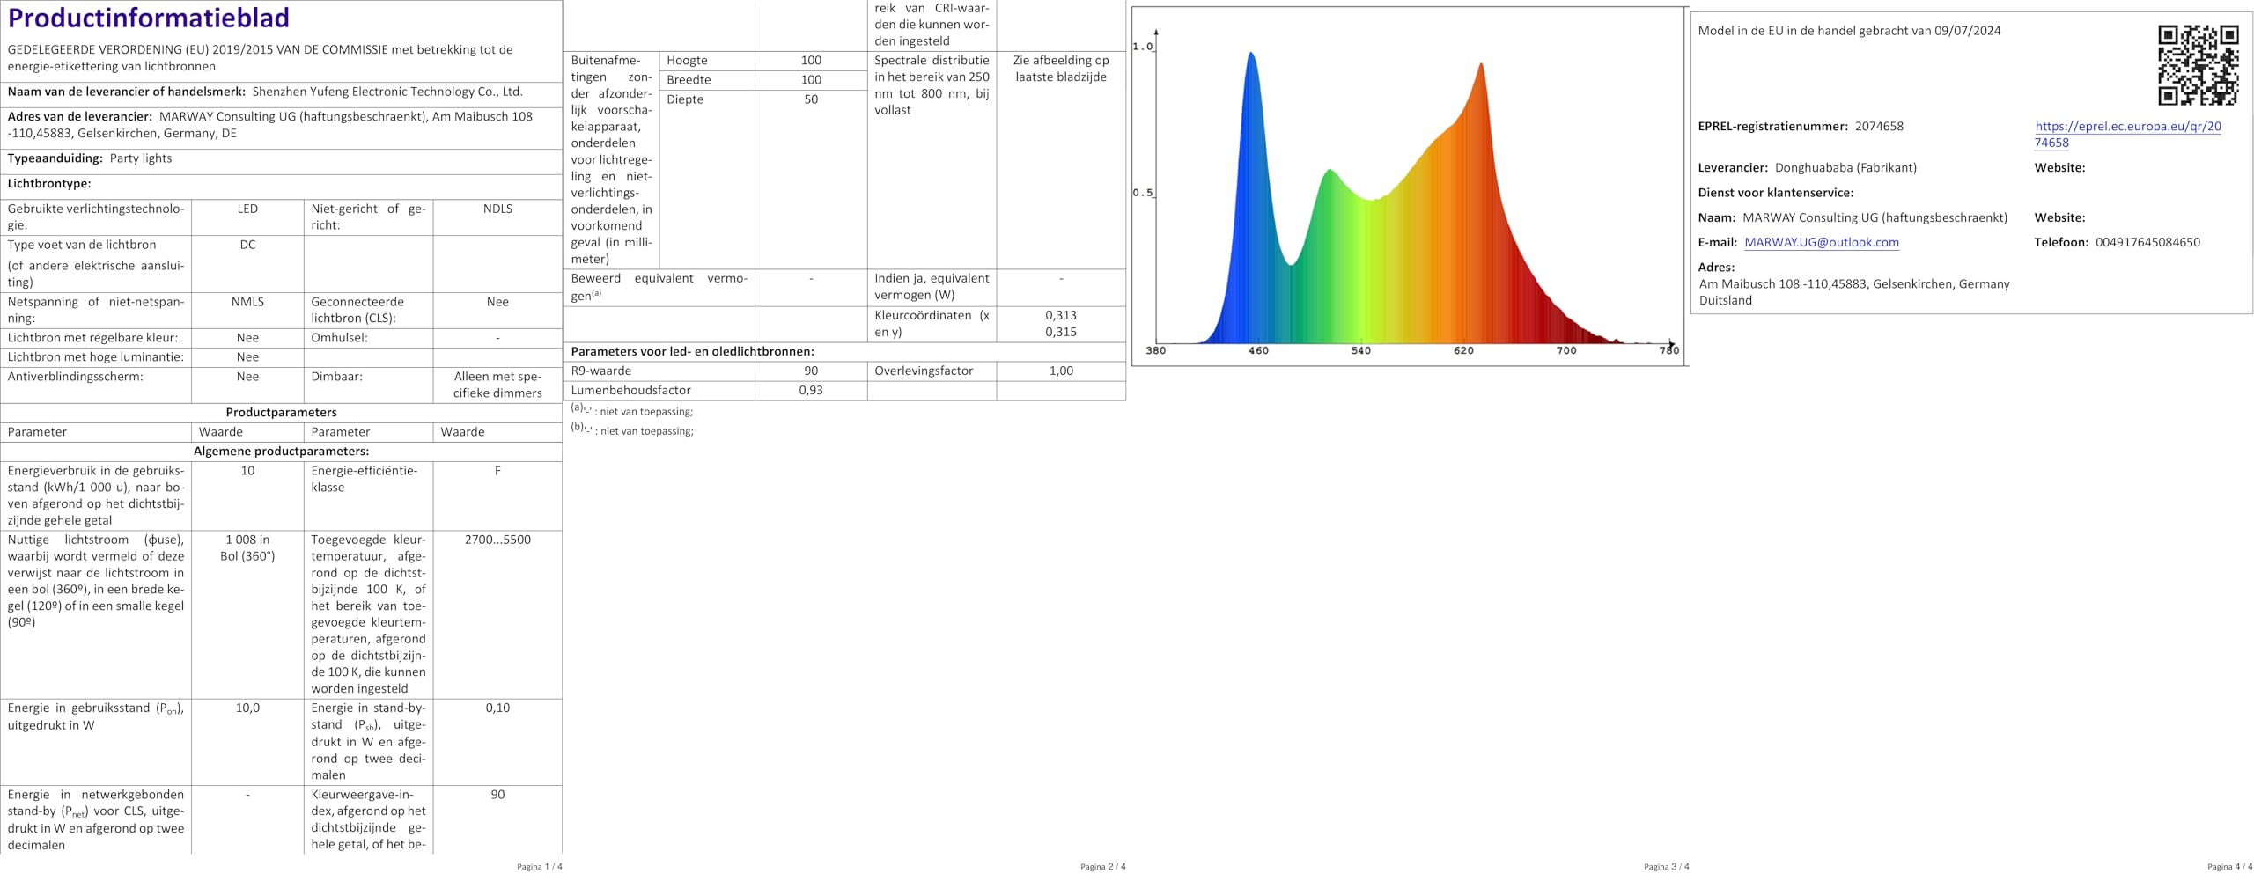Click the EPREL registration number 2074658
This screenshot has width=2254, height=881.
click(1879, 126)
